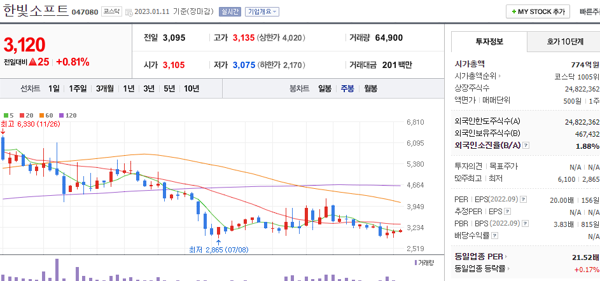Select the 1주일 line chart period

pyautogui.click(x=78, y=89)
